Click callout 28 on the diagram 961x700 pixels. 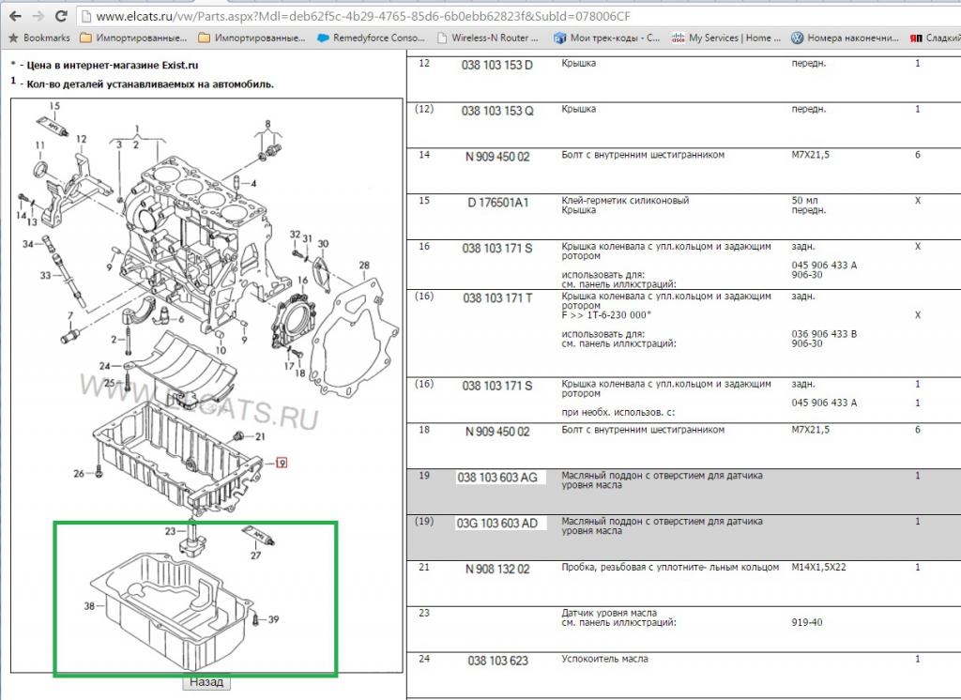(x=364, y=266)
